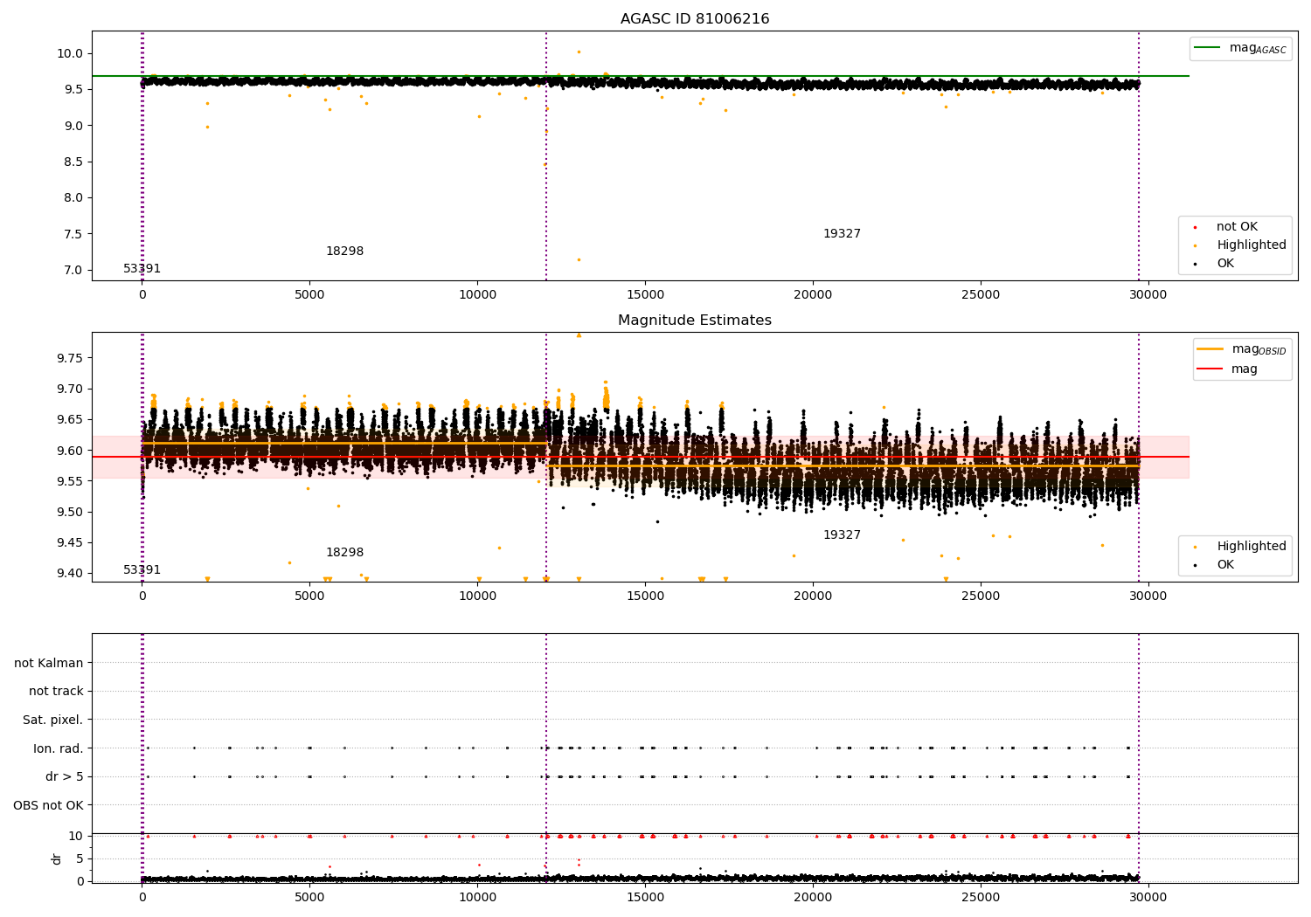Click the 'OBS not OK' row label

49,805
